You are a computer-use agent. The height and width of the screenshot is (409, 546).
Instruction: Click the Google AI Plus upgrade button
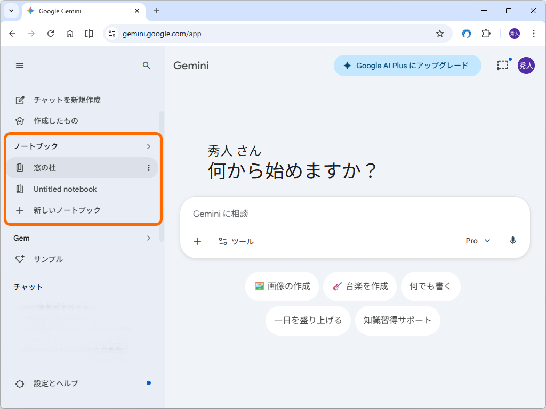click(407, 65)
